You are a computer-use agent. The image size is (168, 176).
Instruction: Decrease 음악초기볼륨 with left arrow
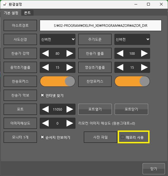coord(45,67)
